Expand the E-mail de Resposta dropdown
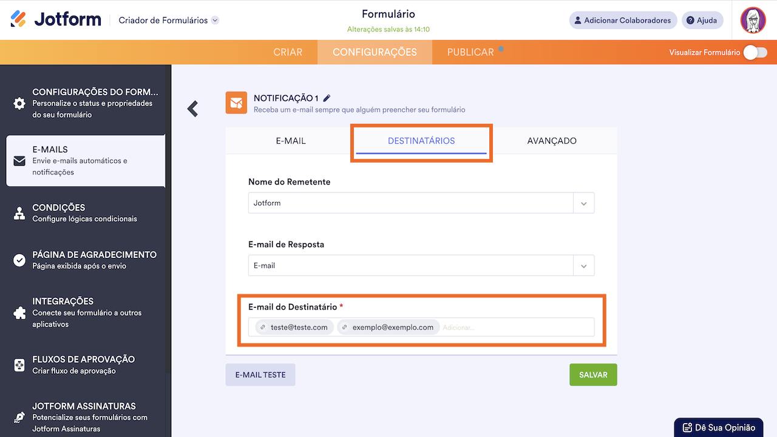The width and height of the screenshot is (777, 437). [x=583, y=266]
